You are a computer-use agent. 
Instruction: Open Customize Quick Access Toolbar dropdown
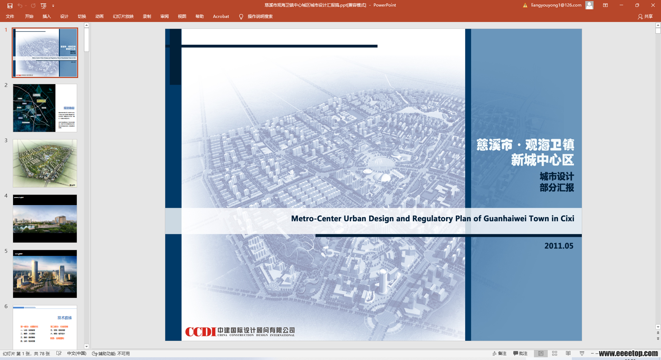pos(53,5)
